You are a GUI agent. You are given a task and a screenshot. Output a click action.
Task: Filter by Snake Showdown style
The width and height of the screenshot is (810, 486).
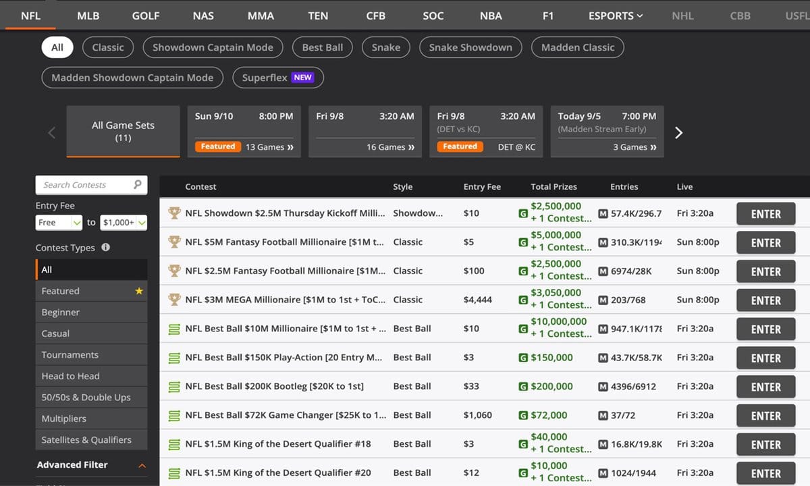pyautogui.click(x=470, y=47)
